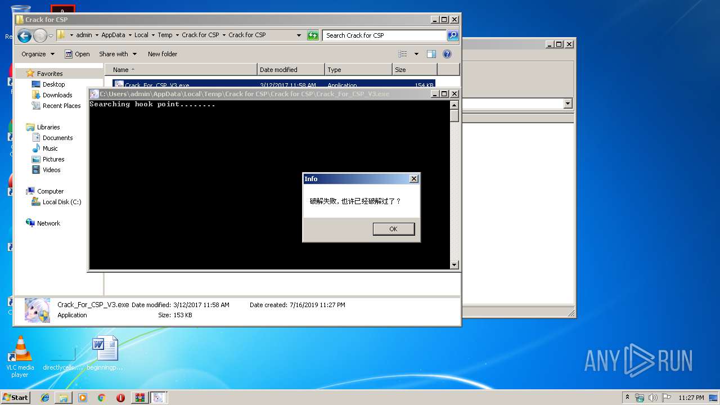Open Windows Explorer taskbar button
The image size is (720, 405).
click(64, 398)
